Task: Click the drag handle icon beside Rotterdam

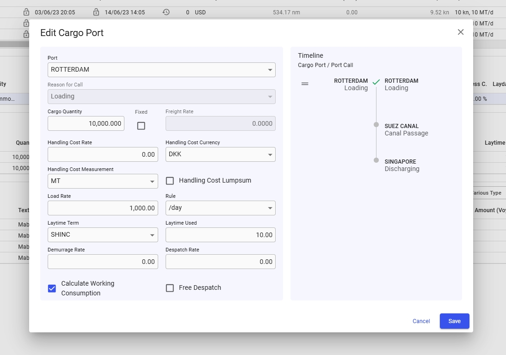Action: (x=305, y=84)
